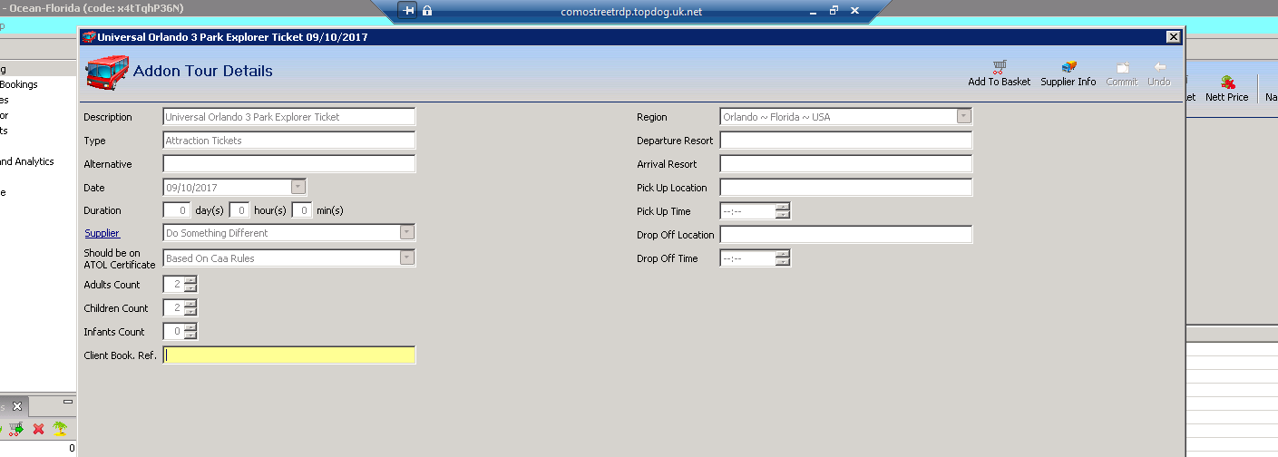The width and height of the screenshot is (1278, 457).
Task: Increase Adults Count with up arrow
Action: [x=190, y=280]
